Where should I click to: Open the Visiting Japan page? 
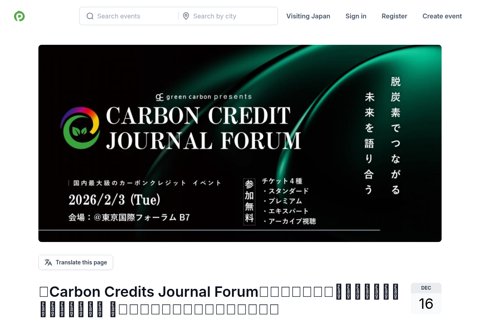(x=308, y=16)
